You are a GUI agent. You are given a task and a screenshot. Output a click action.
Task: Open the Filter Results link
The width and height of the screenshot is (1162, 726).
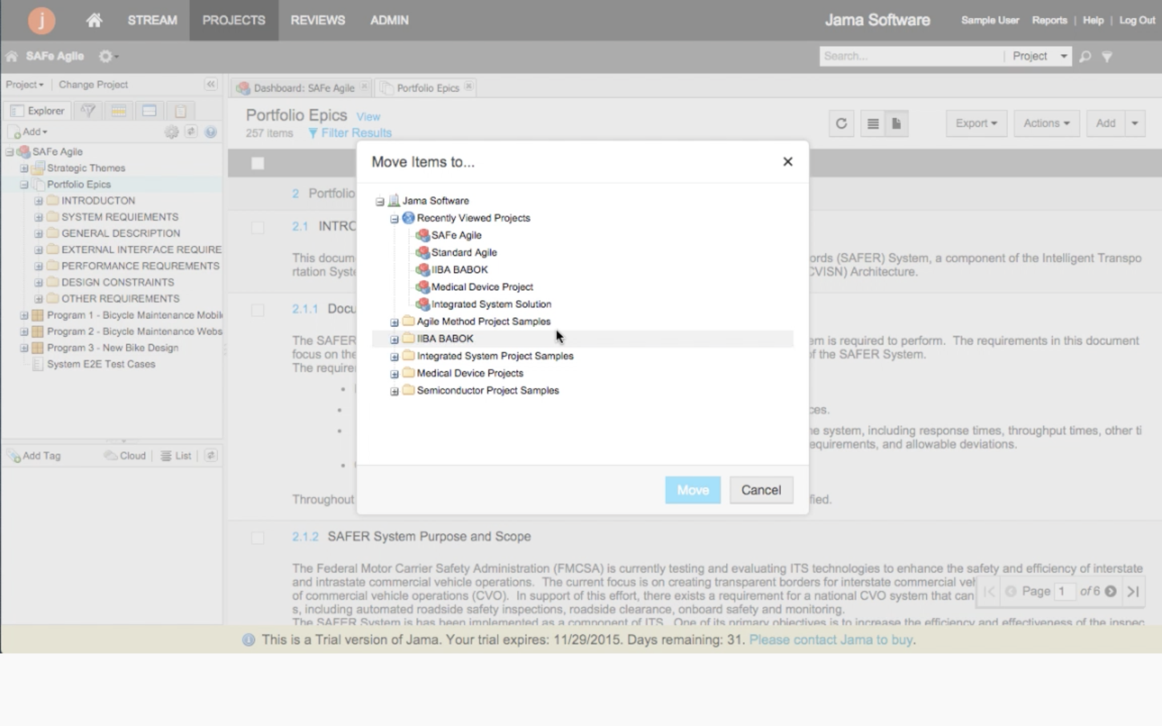click(x=350, y=133)
